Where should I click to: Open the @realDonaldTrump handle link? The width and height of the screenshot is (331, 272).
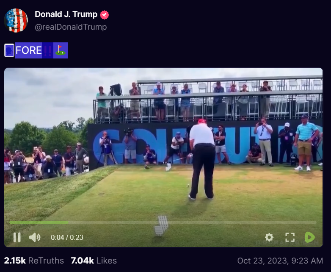(71, 27)
